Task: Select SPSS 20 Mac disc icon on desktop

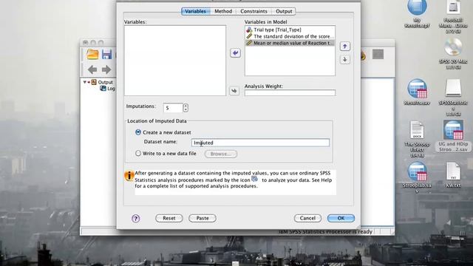Action: (453, 47)
